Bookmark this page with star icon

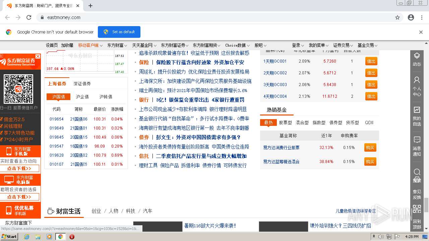click(397, 17)
